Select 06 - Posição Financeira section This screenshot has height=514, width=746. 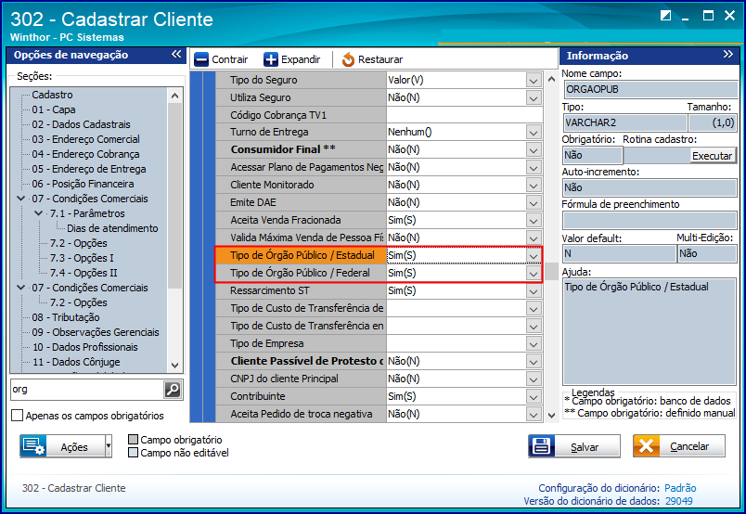tap(83, 184)
